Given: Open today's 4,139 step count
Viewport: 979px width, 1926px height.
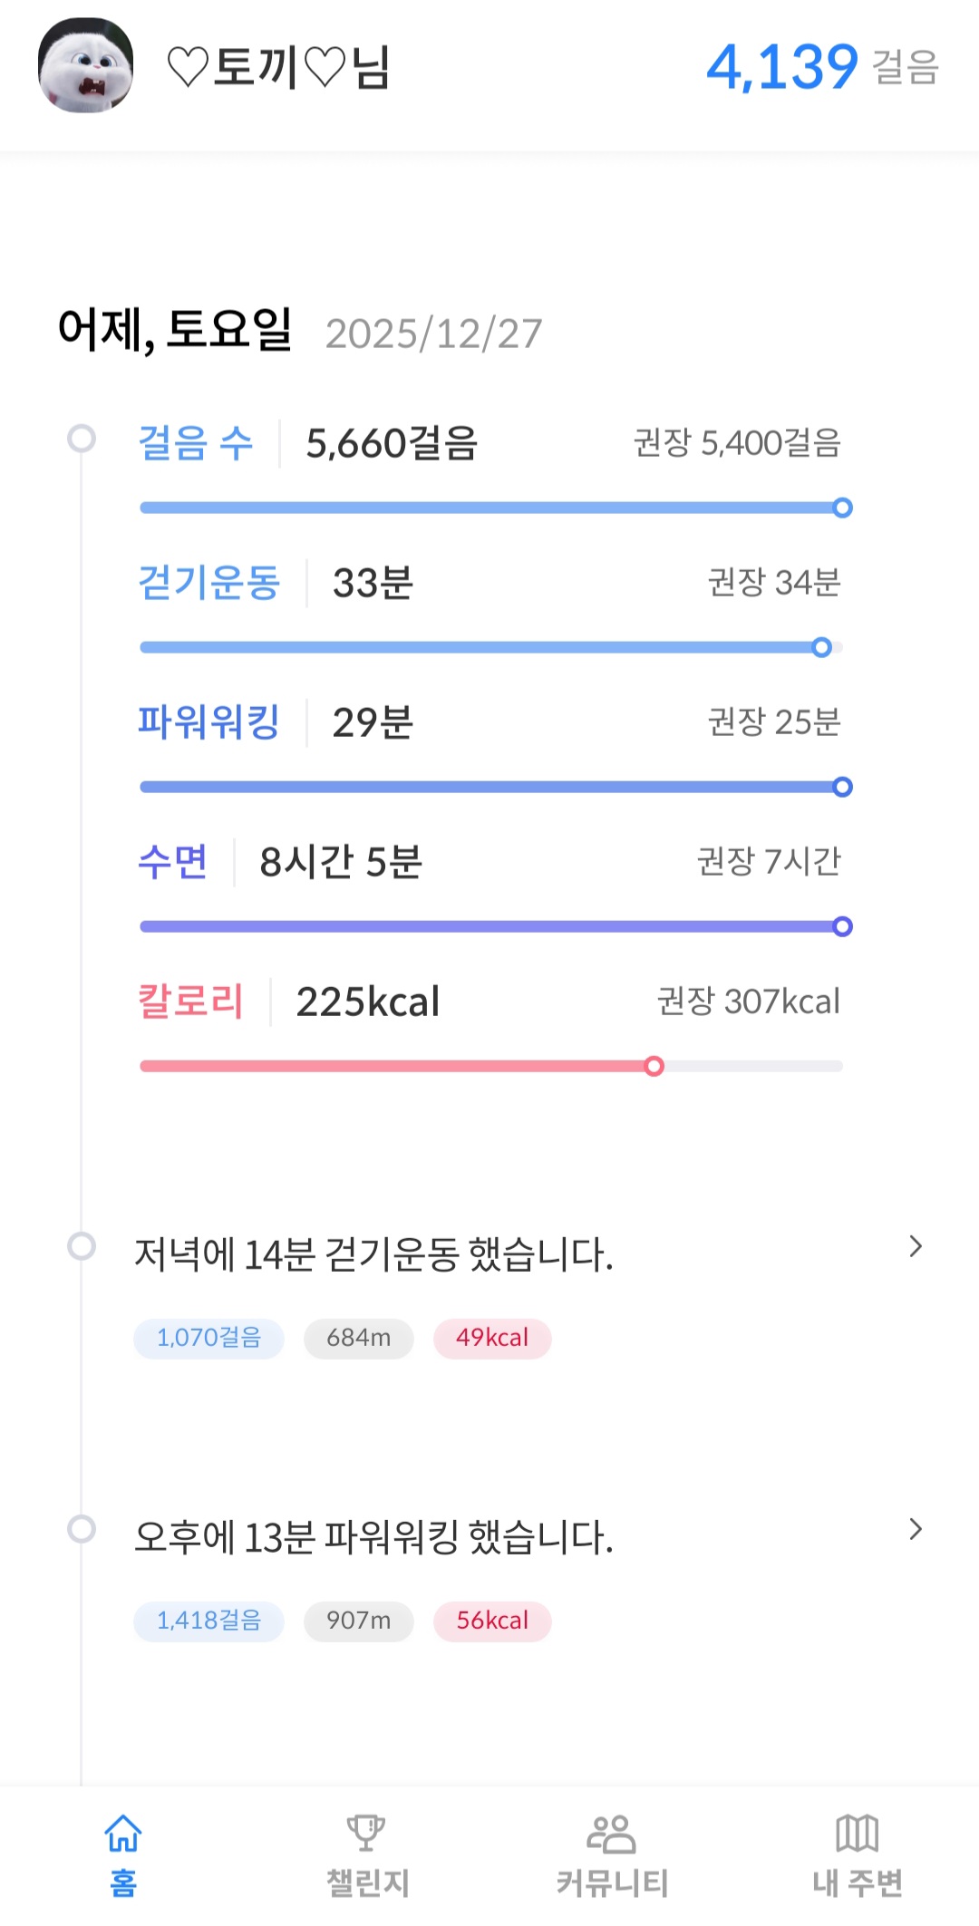Looking at the screenshot, I should tap(781, 68).
